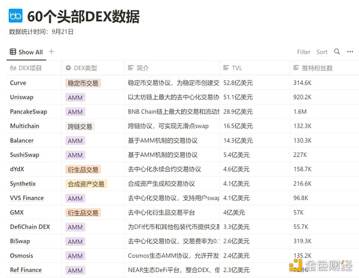Select the 5.4亿美元 TVL cell

pos(255,155)
